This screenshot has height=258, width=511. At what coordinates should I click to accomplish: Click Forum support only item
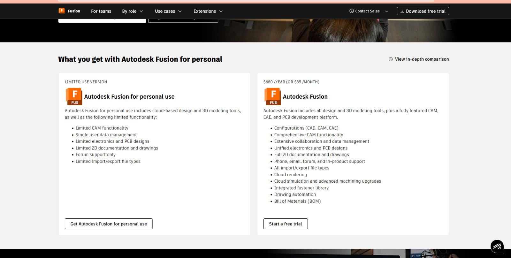coord(95,155)
